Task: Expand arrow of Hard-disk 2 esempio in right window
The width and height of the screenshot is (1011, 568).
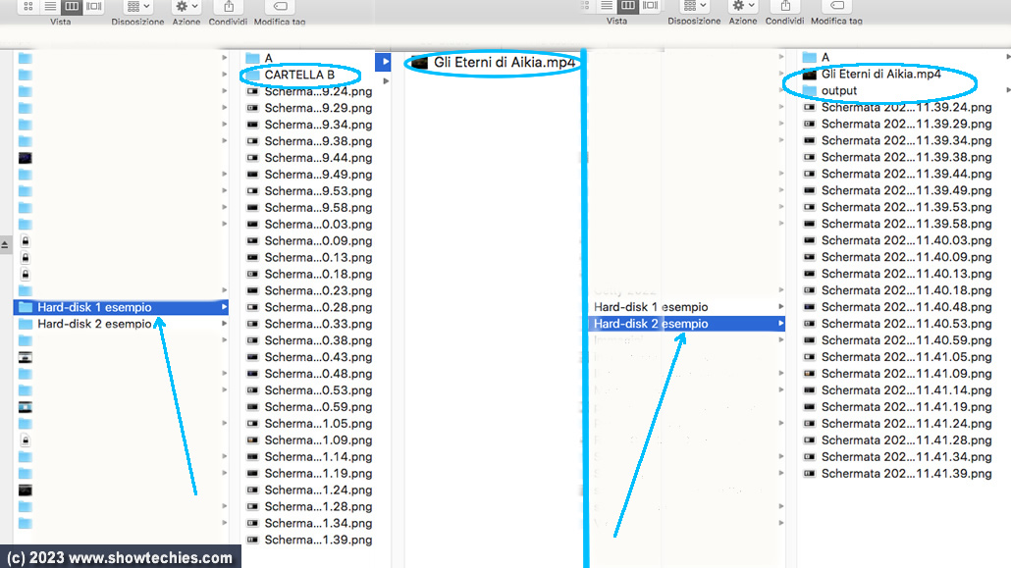Action: [x=780, y=324]
